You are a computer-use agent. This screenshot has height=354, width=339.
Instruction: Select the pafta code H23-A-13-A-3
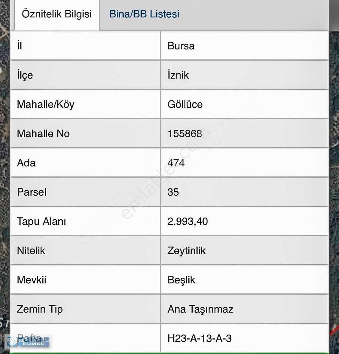click(x=199, y=338)
